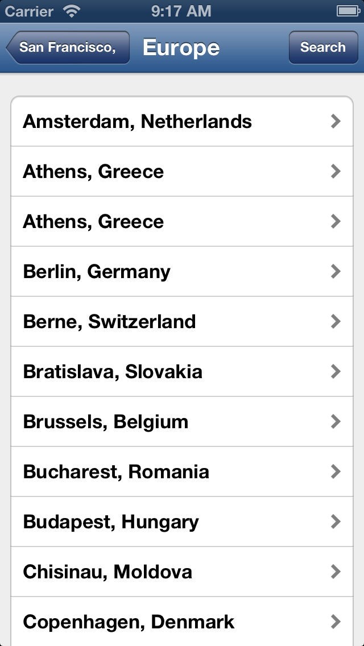Go back to San Francisco screen
The width and height of the screenshot is (364, 646).
tap(68, 47)
